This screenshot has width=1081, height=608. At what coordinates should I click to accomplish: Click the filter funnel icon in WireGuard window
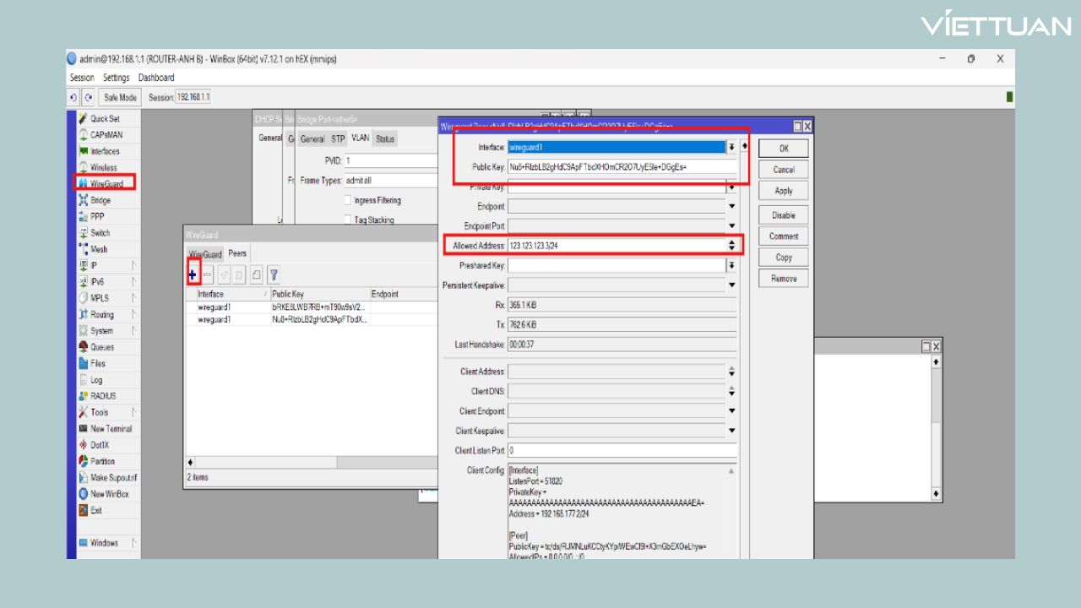tap(274, 274)
